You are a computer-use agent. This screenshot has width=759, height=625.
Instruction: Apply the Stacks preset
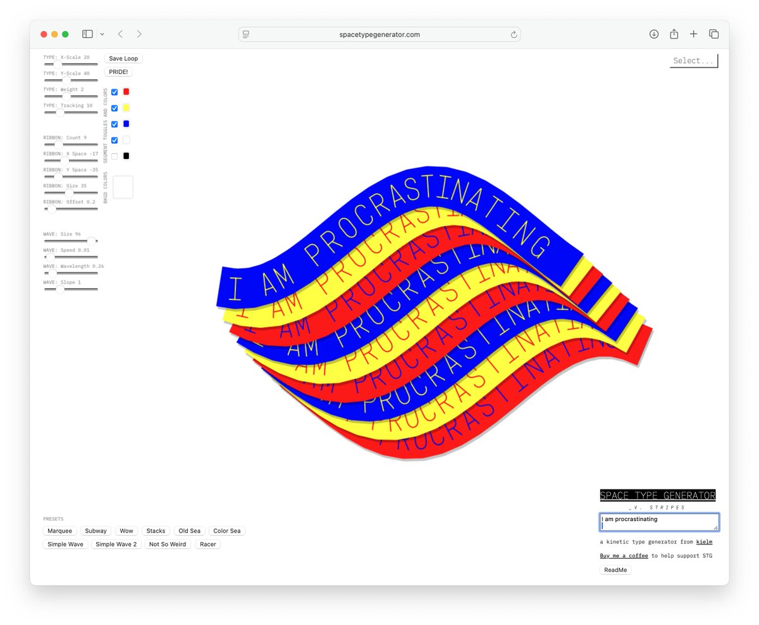(x=156, y=531)
